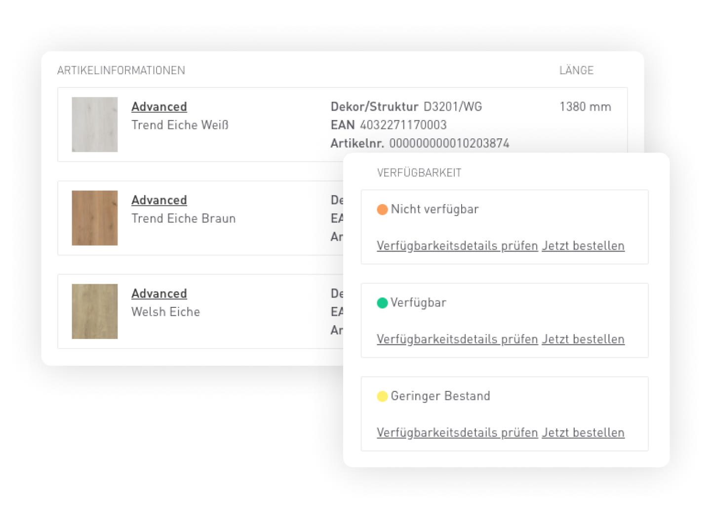Click the 'Verfügbarkeit' panel header
Screen dimensions: 711x510
tap(419, 173)
